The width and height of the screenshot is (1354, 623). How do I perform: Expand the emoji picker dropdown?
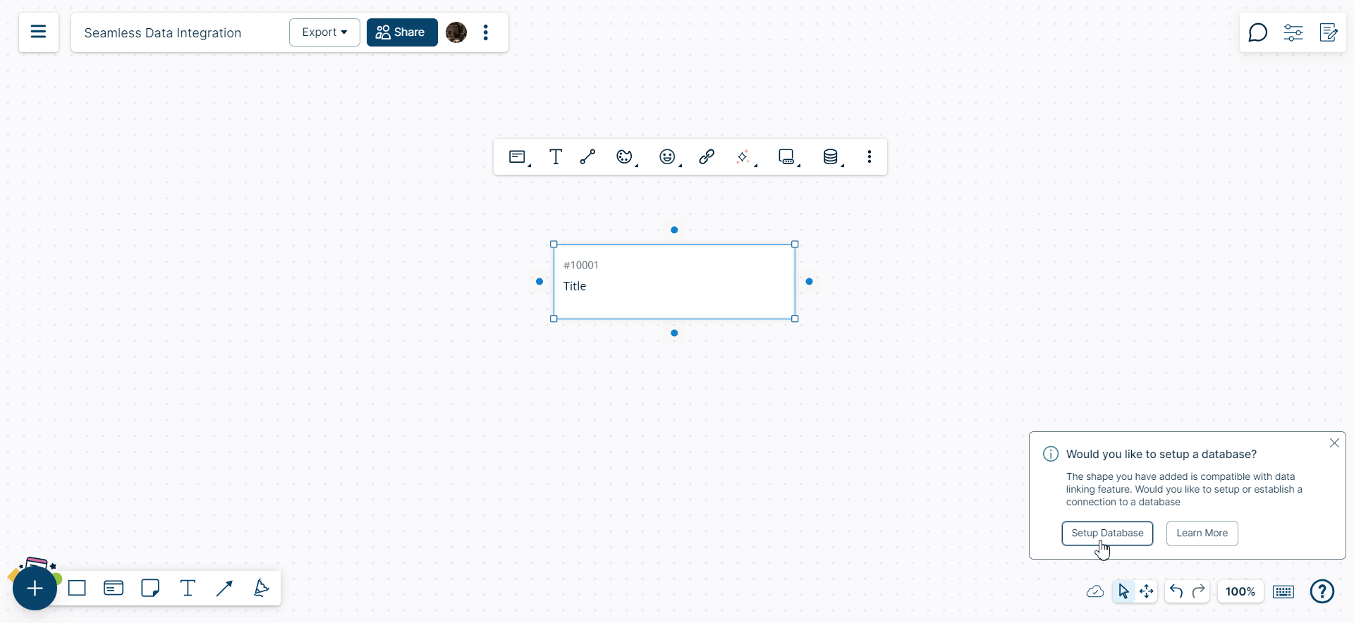[668, 156]
